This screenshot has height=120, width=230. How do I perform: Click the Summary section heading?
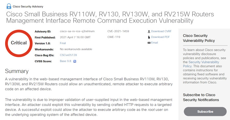click(x=17, y=71)
